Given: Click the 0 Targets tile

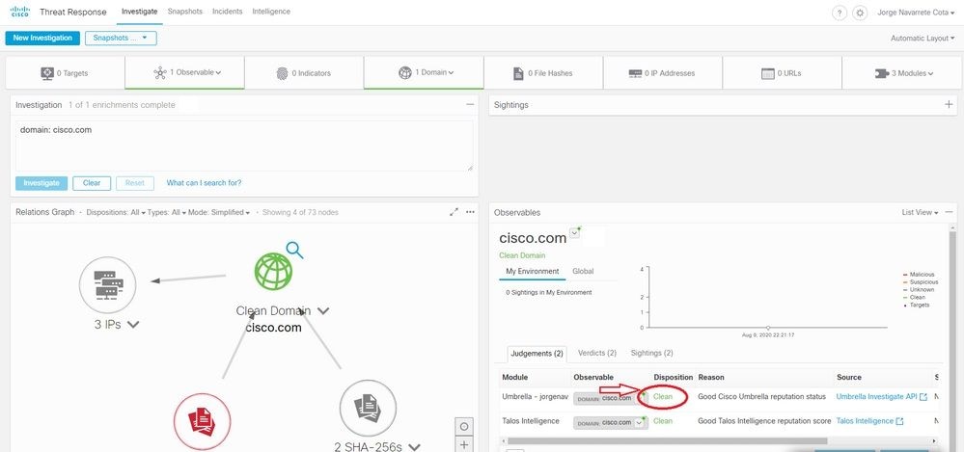Looking at the screenshot, I should tap(66, 73).
